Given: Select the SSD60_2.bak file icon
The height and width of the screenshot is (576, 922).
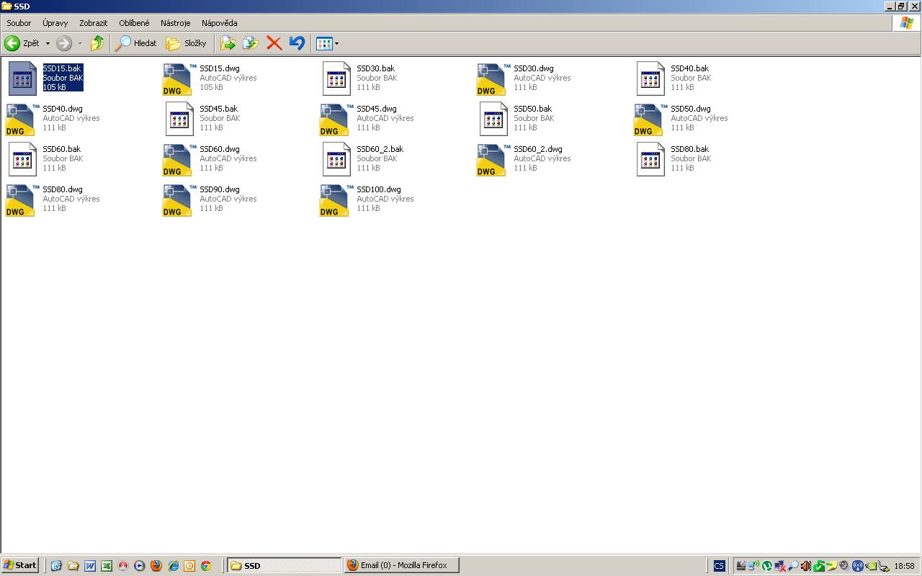Looking at the screenshot, I should point(336,159).
